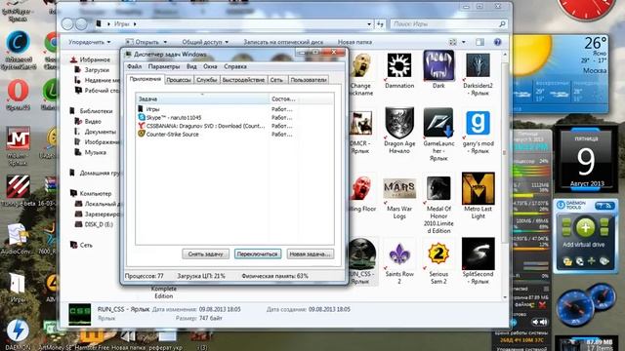Click the weather gadget showing Москва
The image size is (625, 351).
click(560, 74)
